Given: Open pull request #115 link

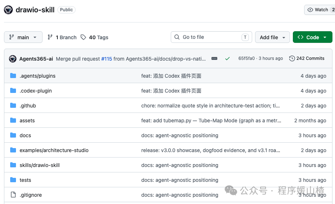Looking at the screenshot, I should pos(106,59).
